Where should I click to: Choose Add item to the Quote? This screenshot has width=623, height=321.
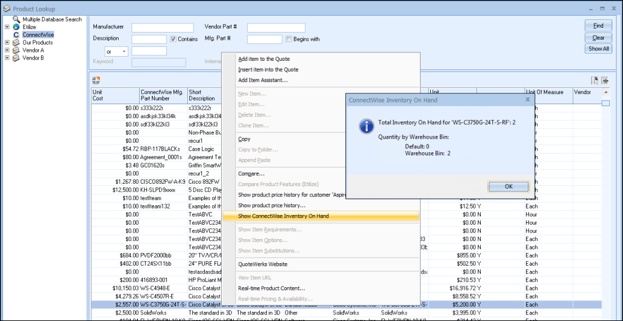coord(264,59)
